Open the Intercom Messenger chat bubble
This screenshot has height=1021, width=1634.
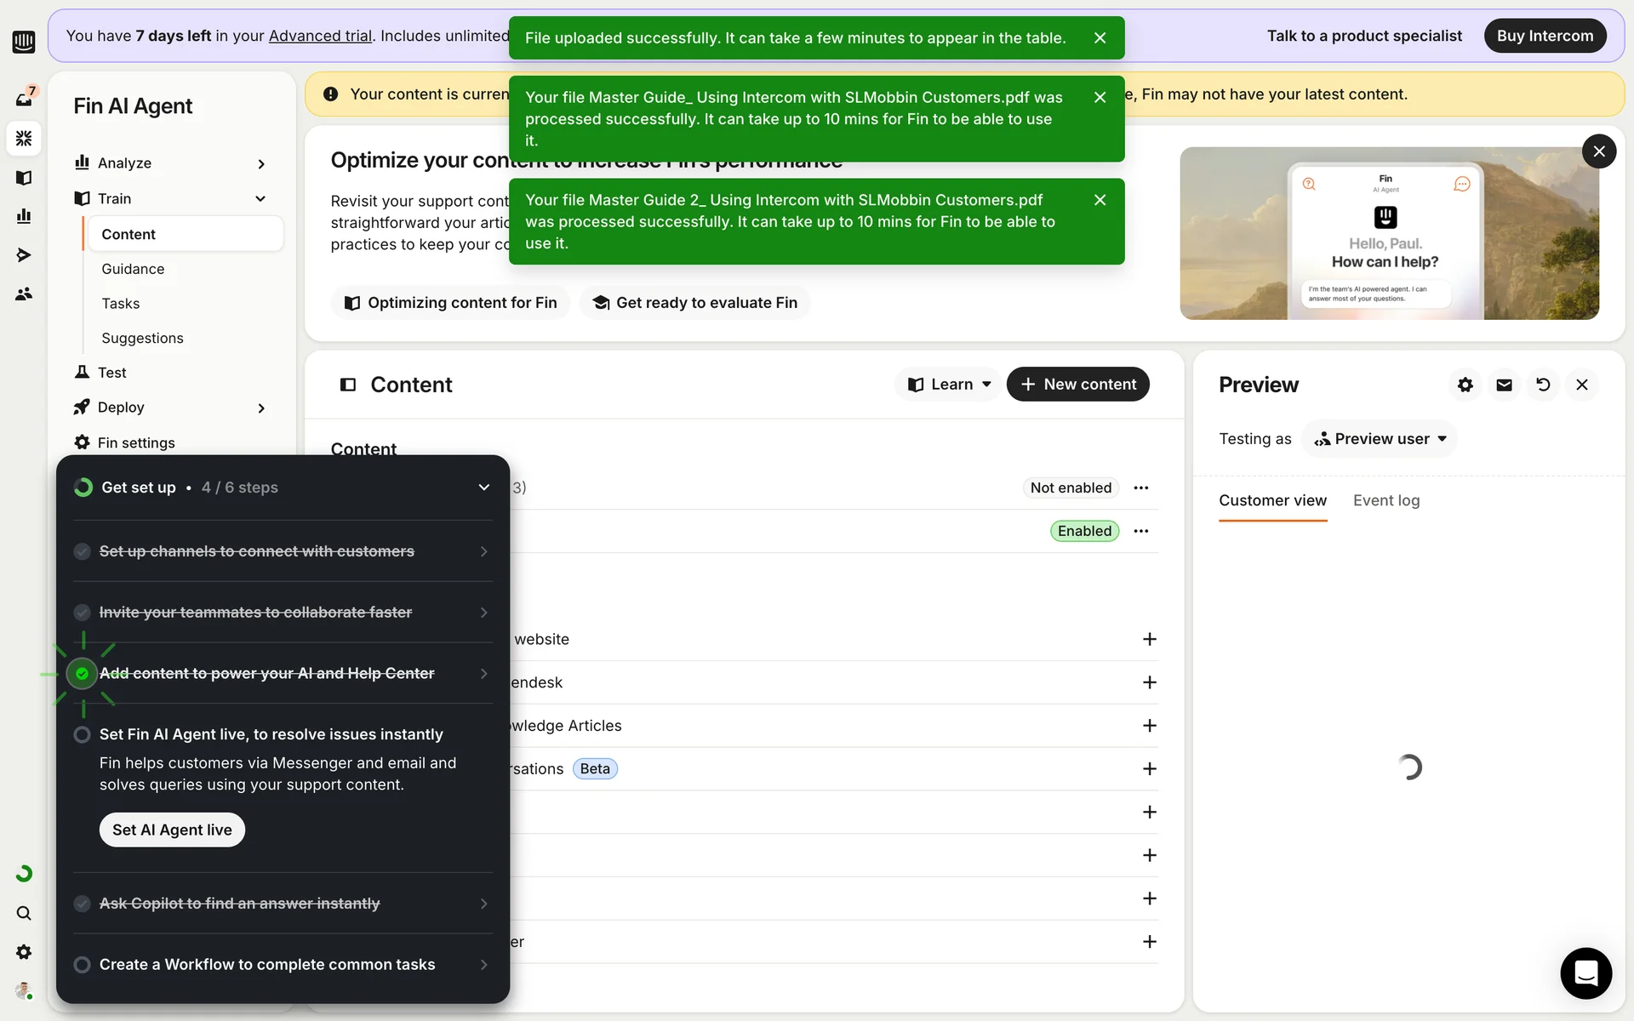click(1585, 973)
